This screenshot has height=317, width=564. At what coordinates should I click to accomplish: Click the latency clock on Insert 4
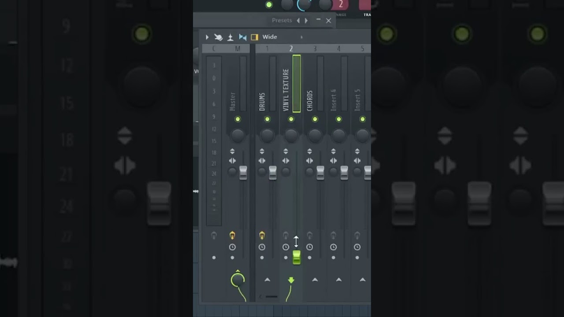click(333, 247)
